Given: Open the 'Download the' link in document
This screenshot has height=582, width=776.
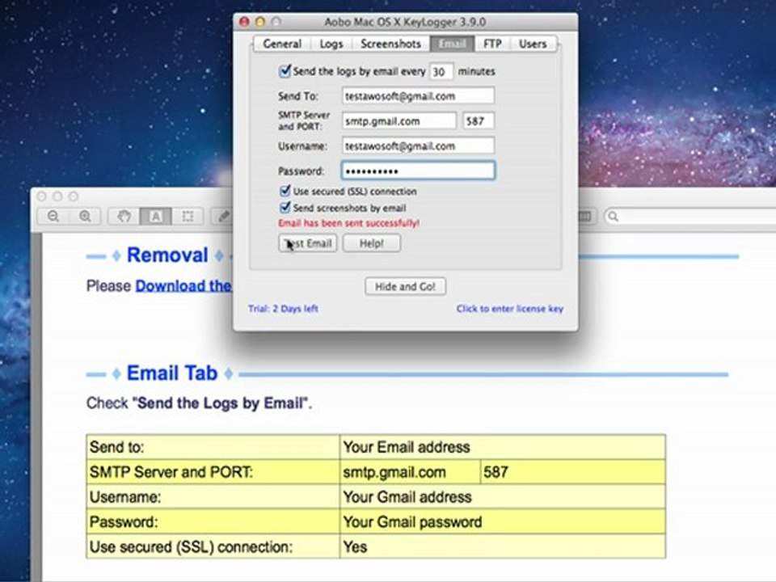Looking at the screenshot, I should pos(183,285).
